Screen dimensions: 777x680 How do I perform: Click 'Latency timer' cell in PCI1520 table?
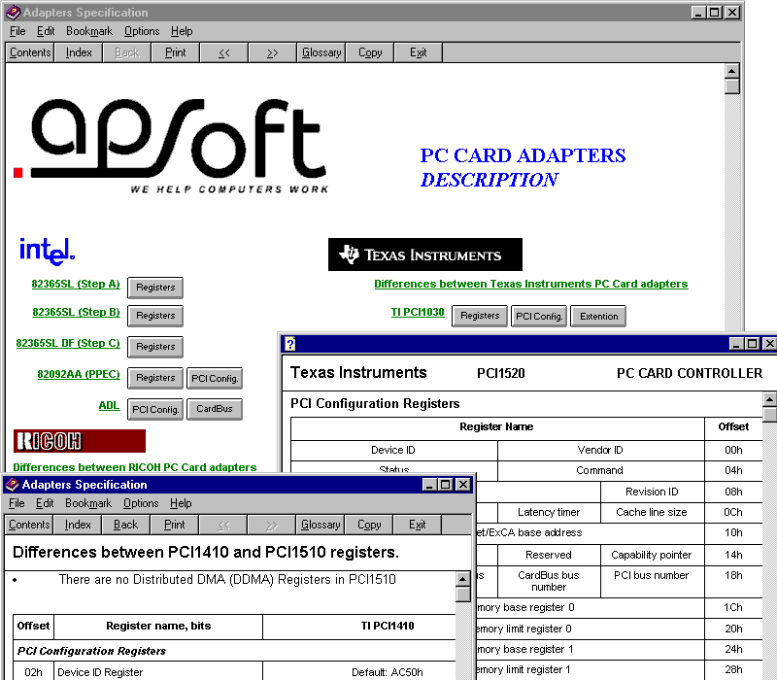click(549, 513)
